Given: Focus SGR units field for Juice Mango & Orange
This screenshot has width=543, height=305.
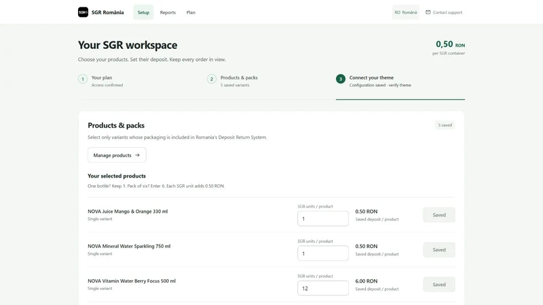Looking at the screenshot, I should 323,218.
